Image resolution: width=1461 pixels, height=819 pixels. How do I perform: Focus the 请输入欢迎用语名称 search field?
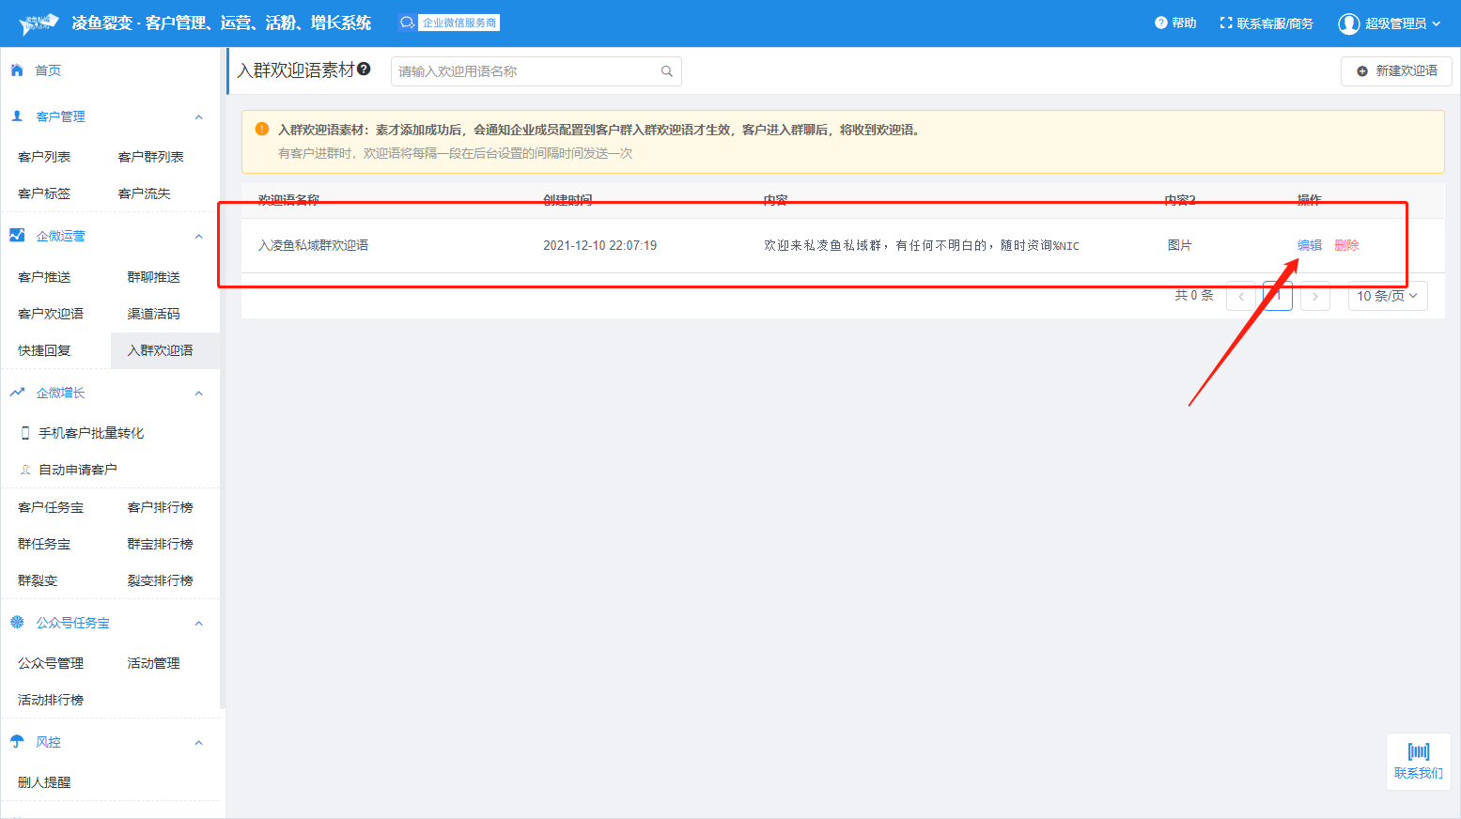point(526,71)
